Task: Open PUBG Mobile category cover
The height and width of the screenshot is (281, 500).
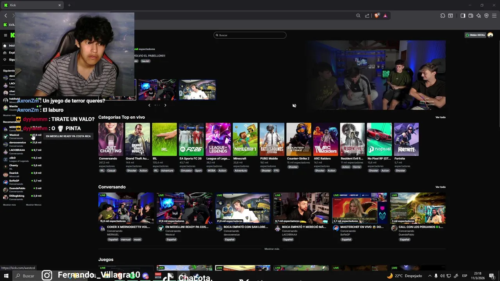Action: tap(272, 139)
